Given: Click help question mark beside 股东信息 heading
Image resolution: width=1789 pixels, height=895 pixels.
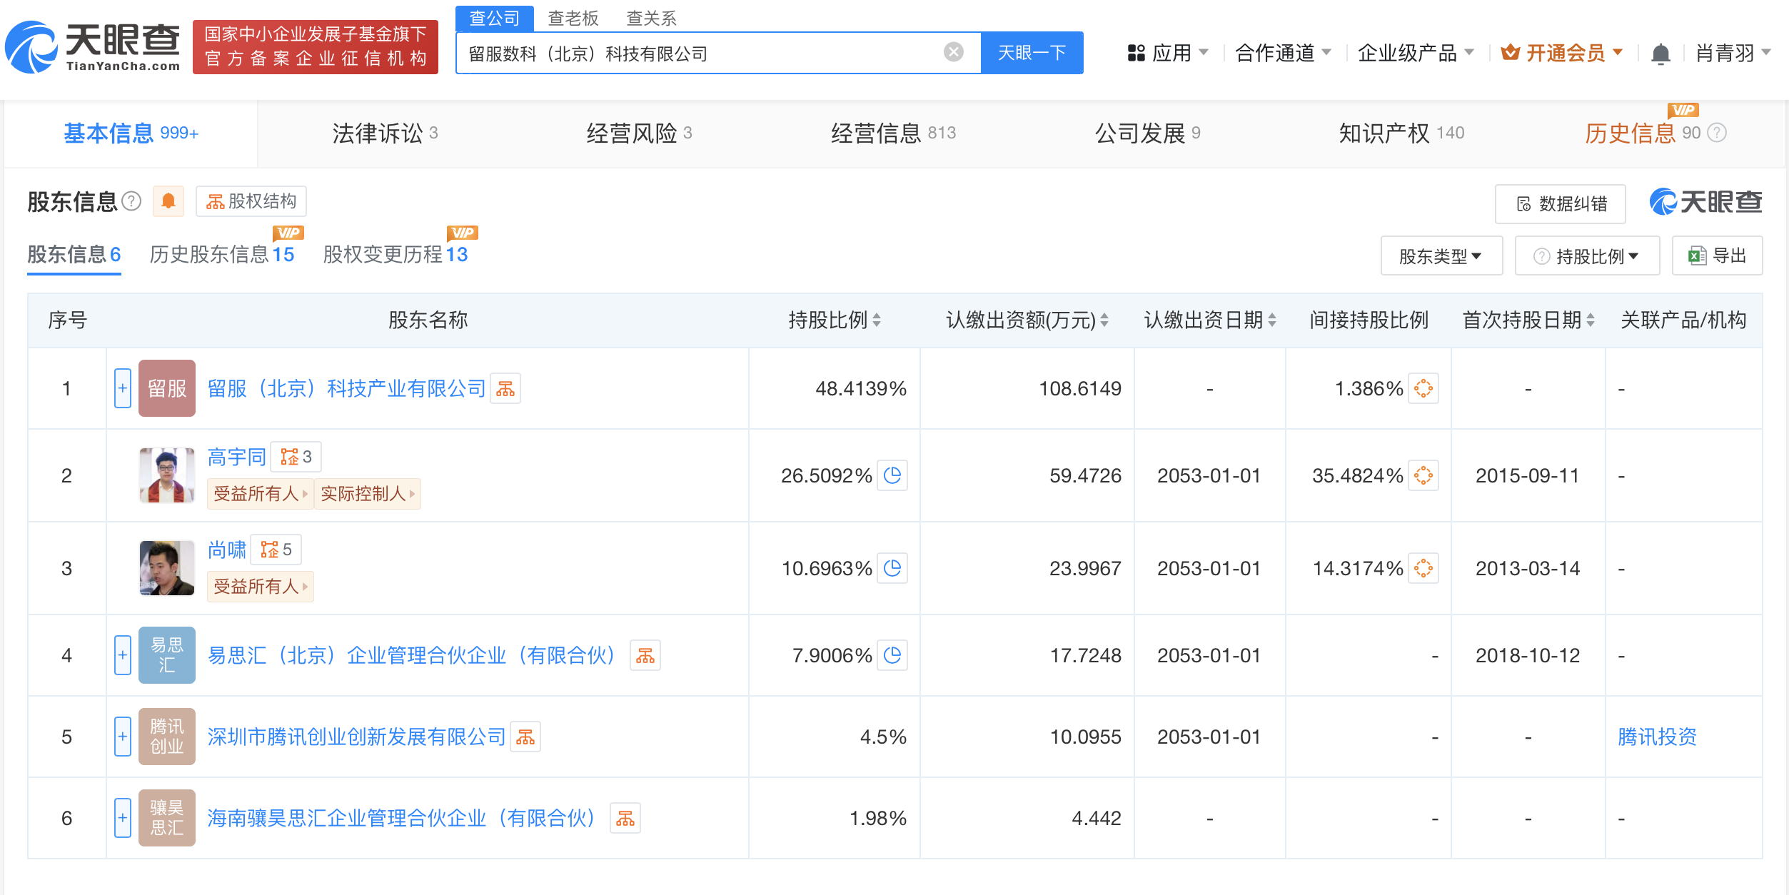Looking at the screenshot, I should [x=131, y=201].
